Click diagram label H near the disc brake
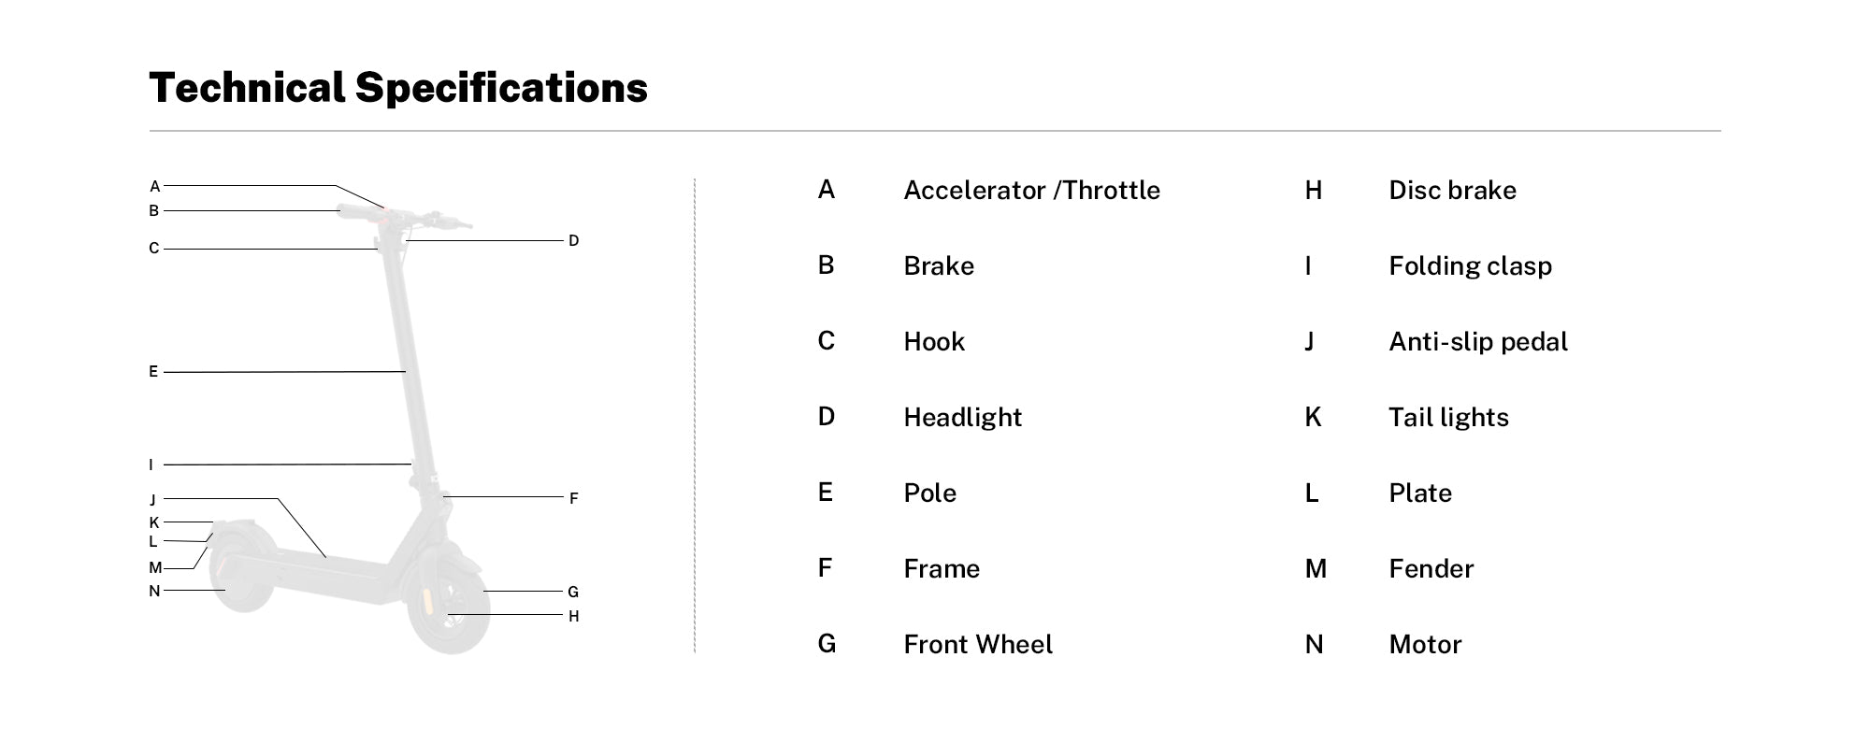The height and width of the screenshot is (729, 1870). coord(573,616)
